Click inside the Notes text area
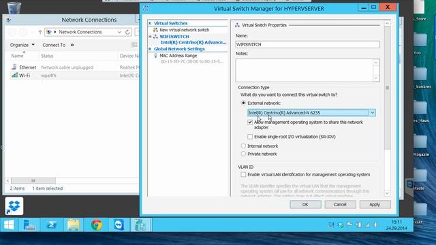Image resolution: width=436 pixels, height=245 pixels. [x=305, y=70]
